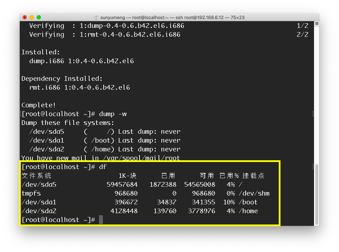The height and width of the screenshot is (252, 339).
Task: Click '( /boot) Last dump: never' line
Action: (x=132, y=140)
